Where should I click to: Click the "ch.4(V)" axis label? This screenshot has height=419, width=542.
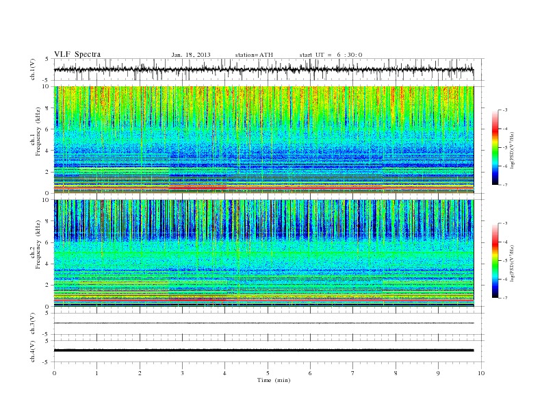coord(33,351)
